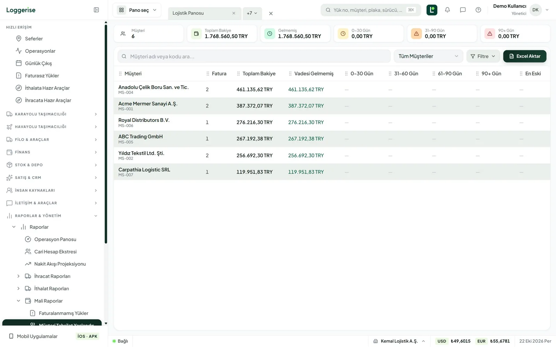Viewport: 556px width, 347px height.
Task: Open Faturasız Yükler item
Action: [x=42, y=76]
